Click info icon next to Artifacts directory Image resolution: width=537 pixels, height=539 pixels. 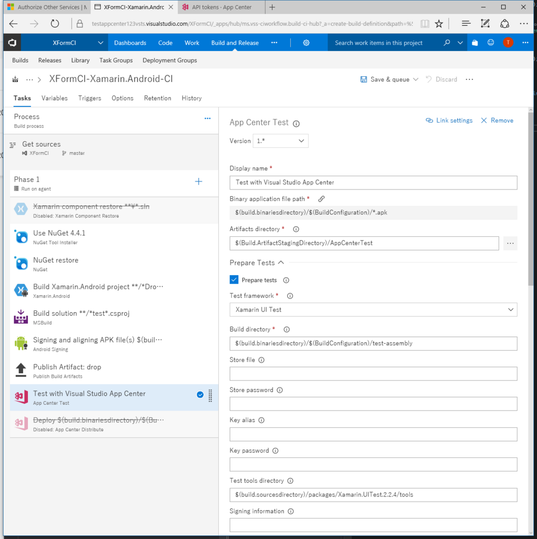[x=296, y=229]
